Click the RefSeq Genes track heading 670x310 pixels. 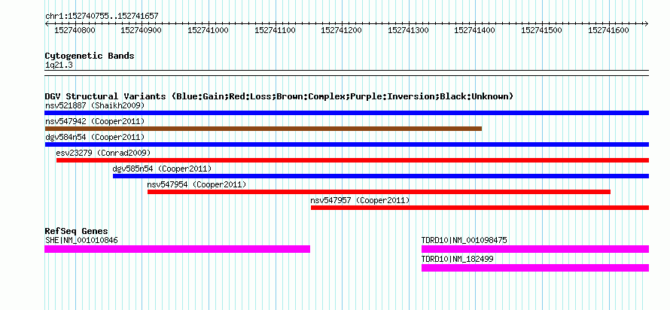76,232
